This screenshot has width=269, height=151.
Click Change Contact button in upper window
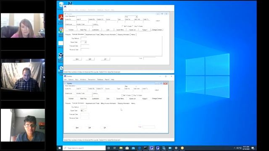coord(157,30)
